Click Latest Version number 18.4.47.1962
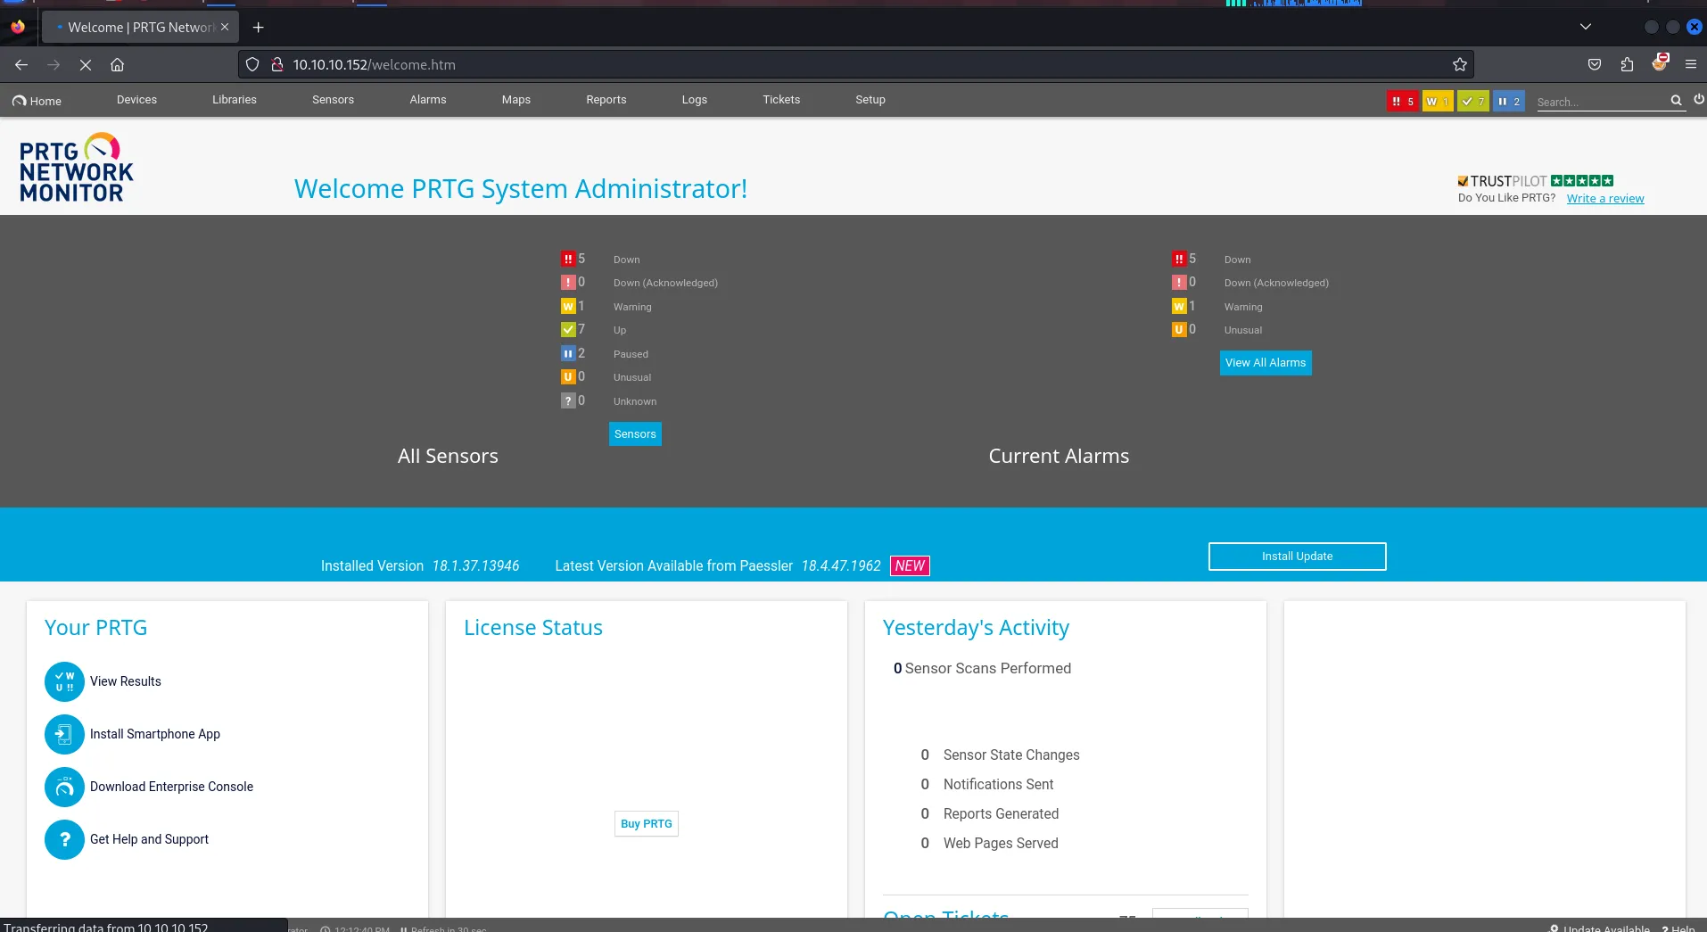The width and height of the screenshot is (1707, 932). click(841, 566)
